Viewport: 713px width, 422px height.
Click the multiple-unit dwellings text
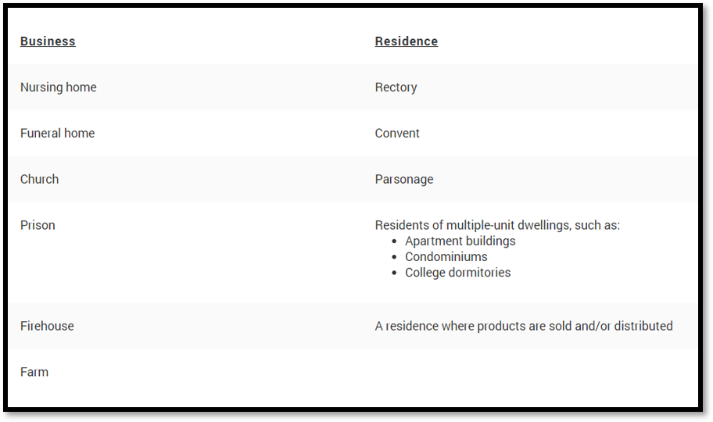(497, 226)
